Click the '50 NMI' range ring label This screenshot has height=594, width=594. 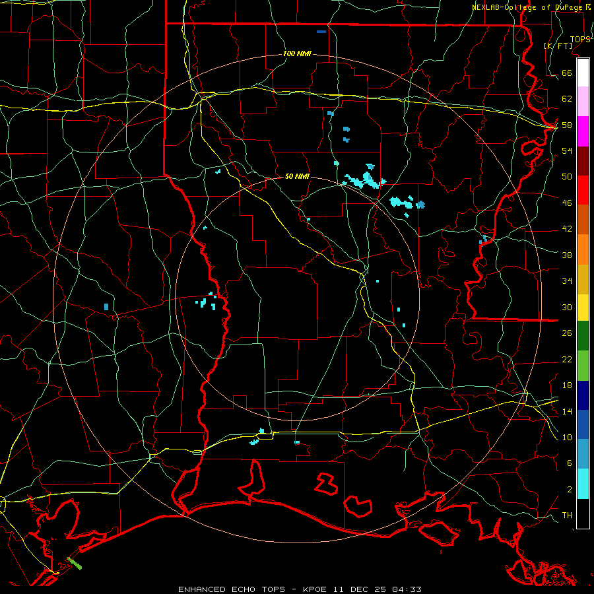297,176
